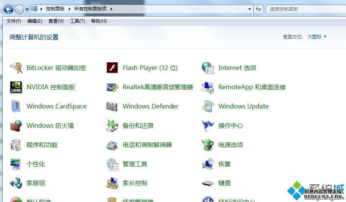Click the 电源选项 link text
Viewport: 346px width, 202px height.
click(231, 145)
